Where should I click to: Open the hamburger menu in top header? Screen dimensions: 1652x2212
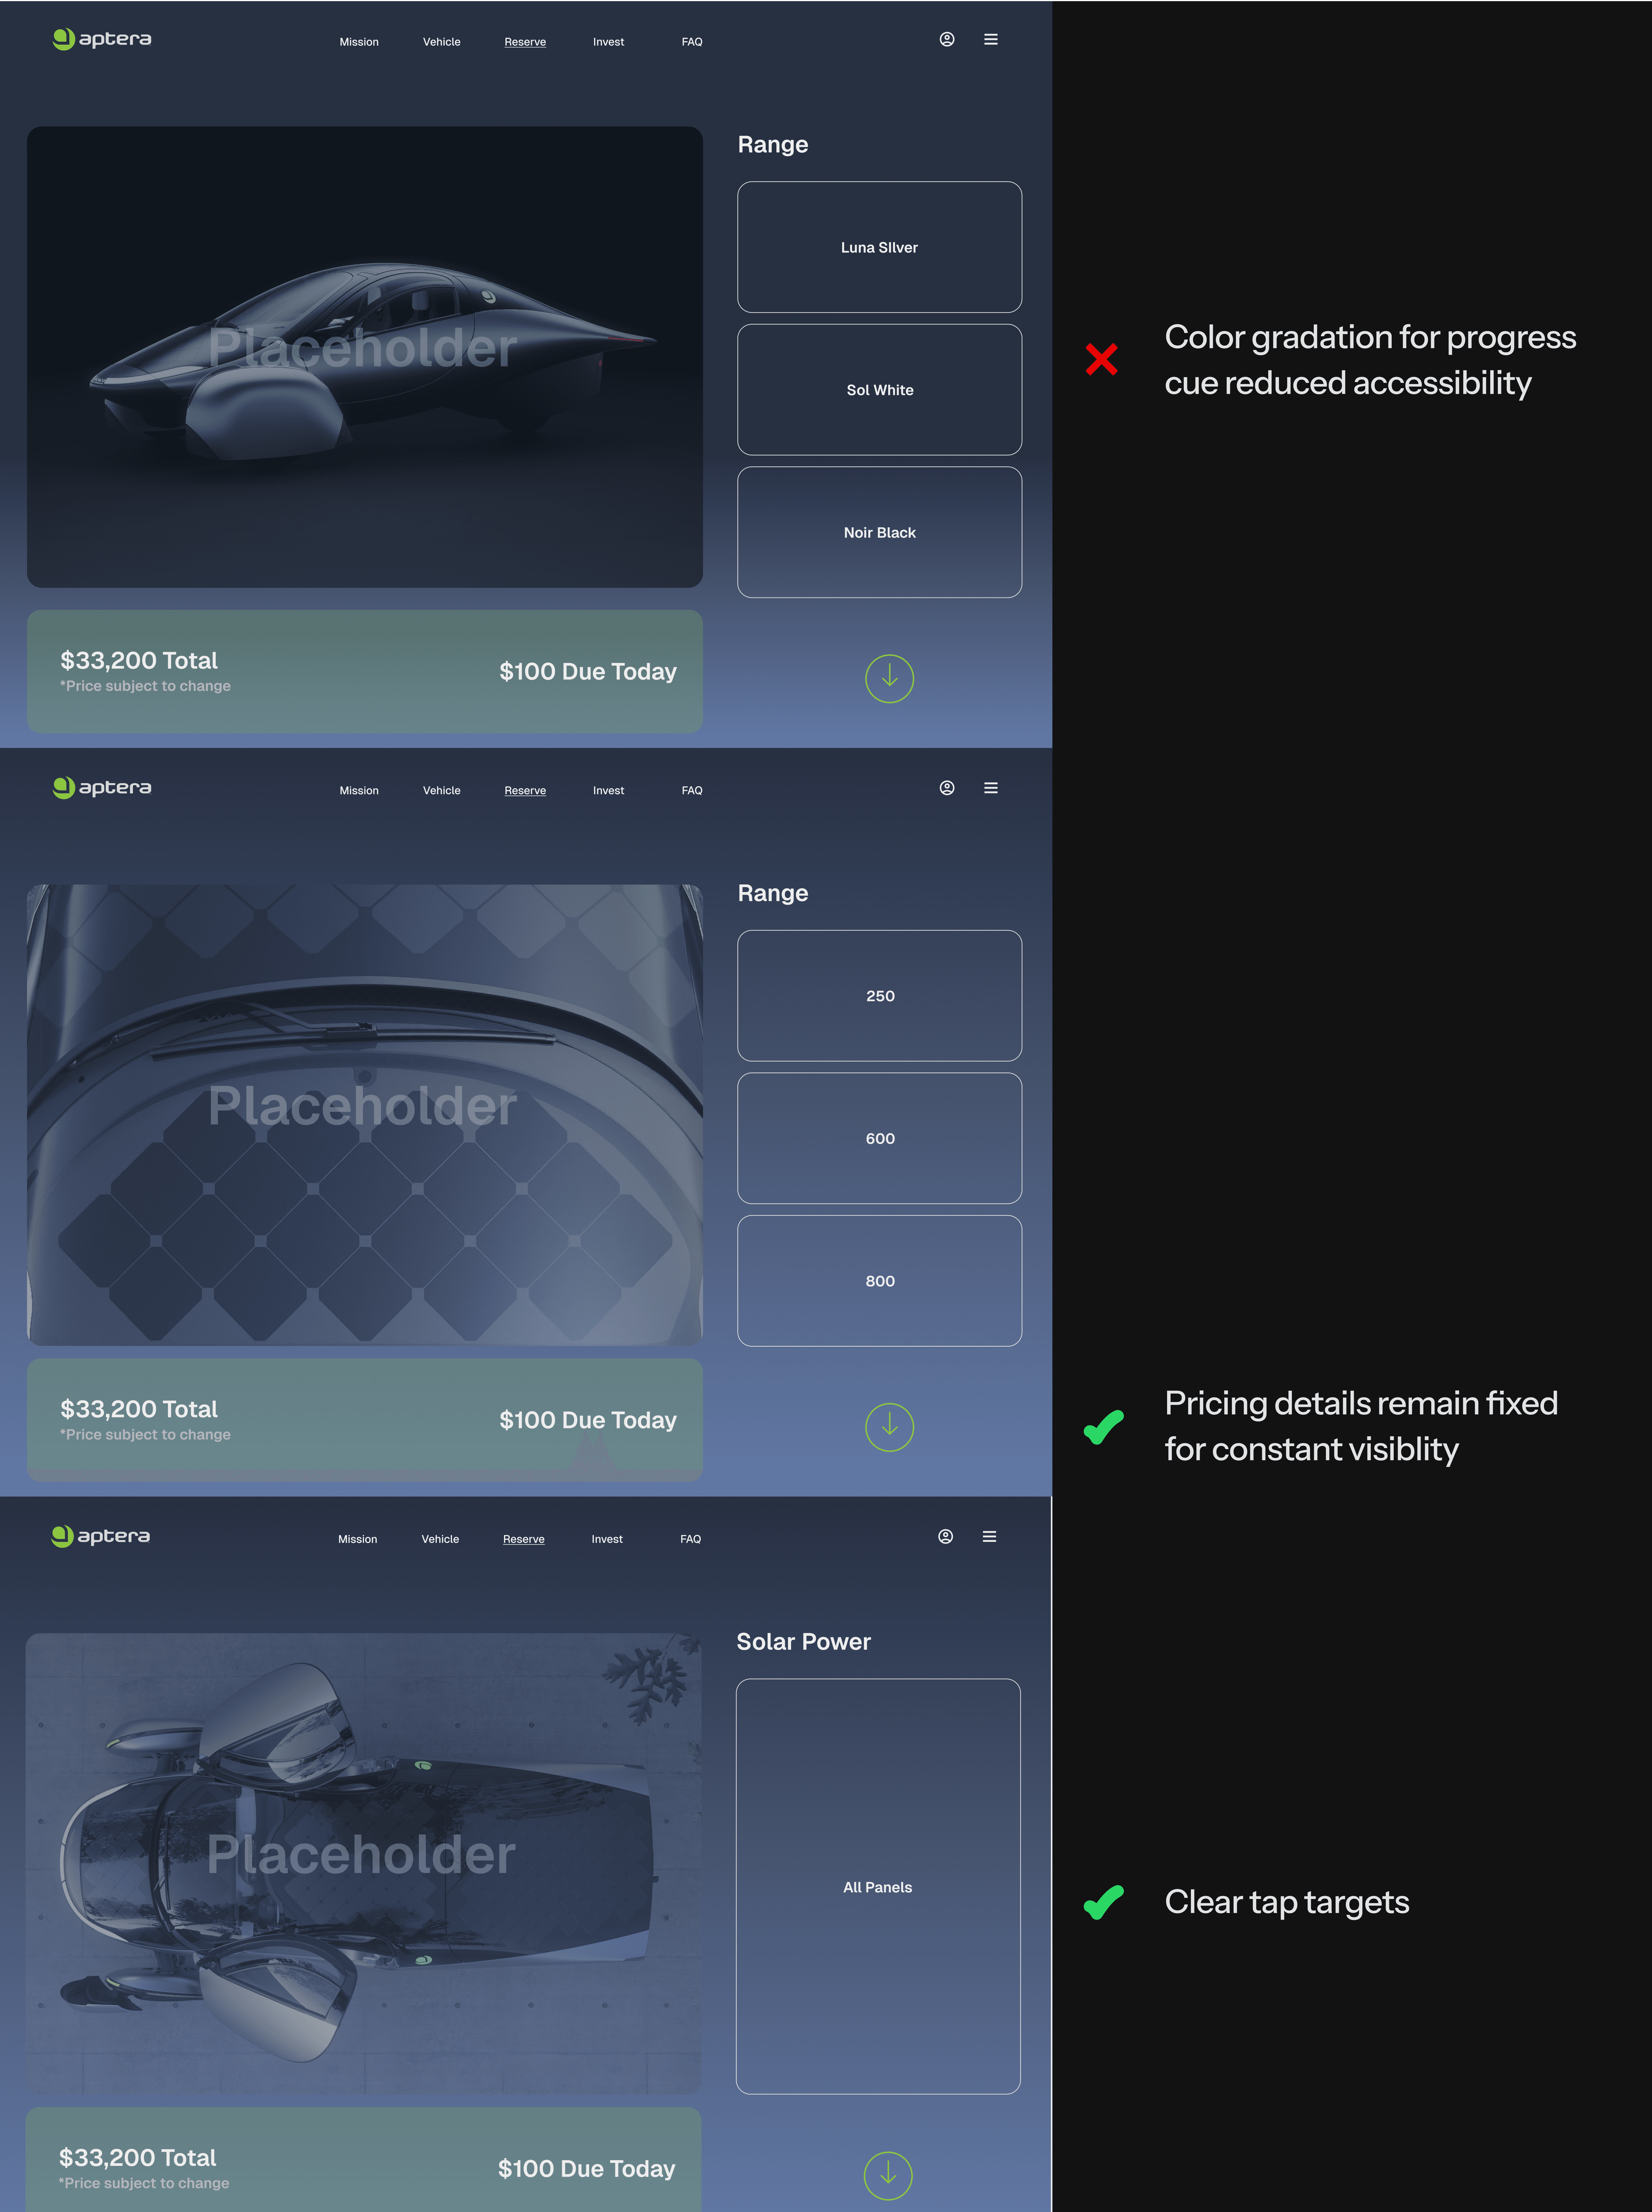click(x=990, y=39)
